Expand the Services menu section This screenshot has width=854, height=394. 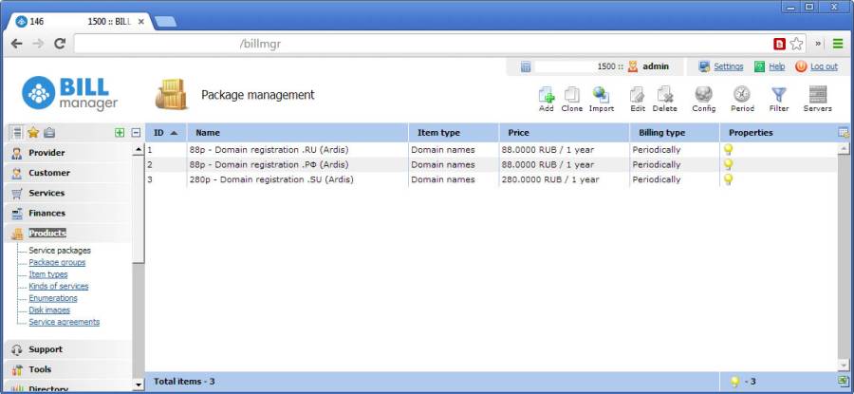(x=68, y=193)
